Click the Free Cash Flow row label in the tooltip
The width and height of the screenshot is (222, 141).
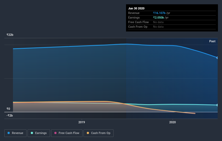click(x=138, y=22)
